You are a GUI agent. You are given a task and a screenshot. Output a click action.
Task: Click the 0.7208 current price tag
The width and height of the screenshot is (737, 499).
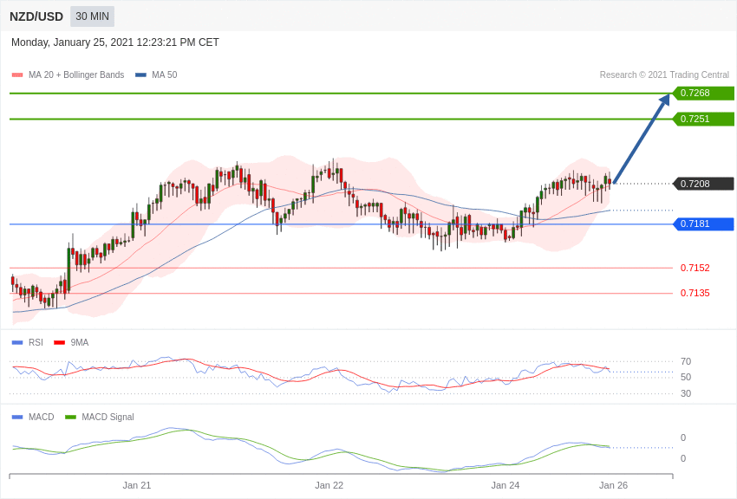pos(704,184)
